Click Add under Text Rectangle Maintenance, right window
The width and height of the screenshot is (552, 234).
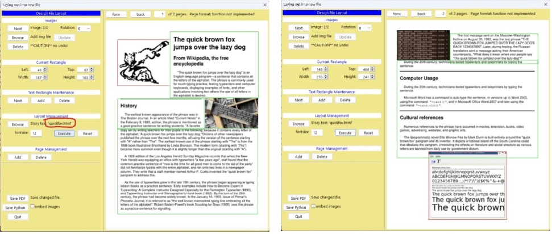click(x=322, y=100)
